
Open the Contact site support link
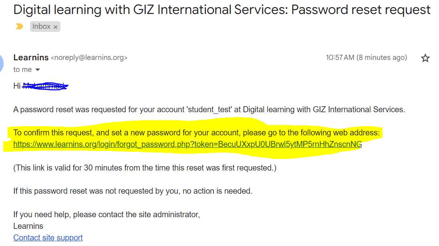click(x=48, y=238)
